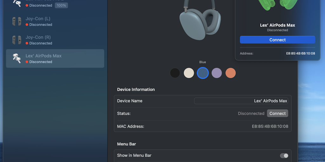Click the Disconnected status under Joy-Con (L)
The image size is (325, 162).
tap(39, 25)
